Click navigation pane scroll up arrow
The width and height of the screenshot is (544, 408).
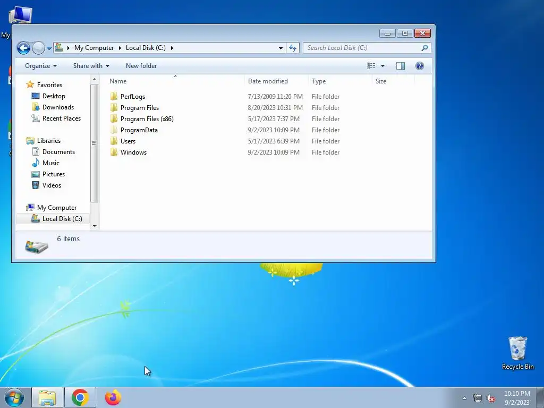[95, 80]
